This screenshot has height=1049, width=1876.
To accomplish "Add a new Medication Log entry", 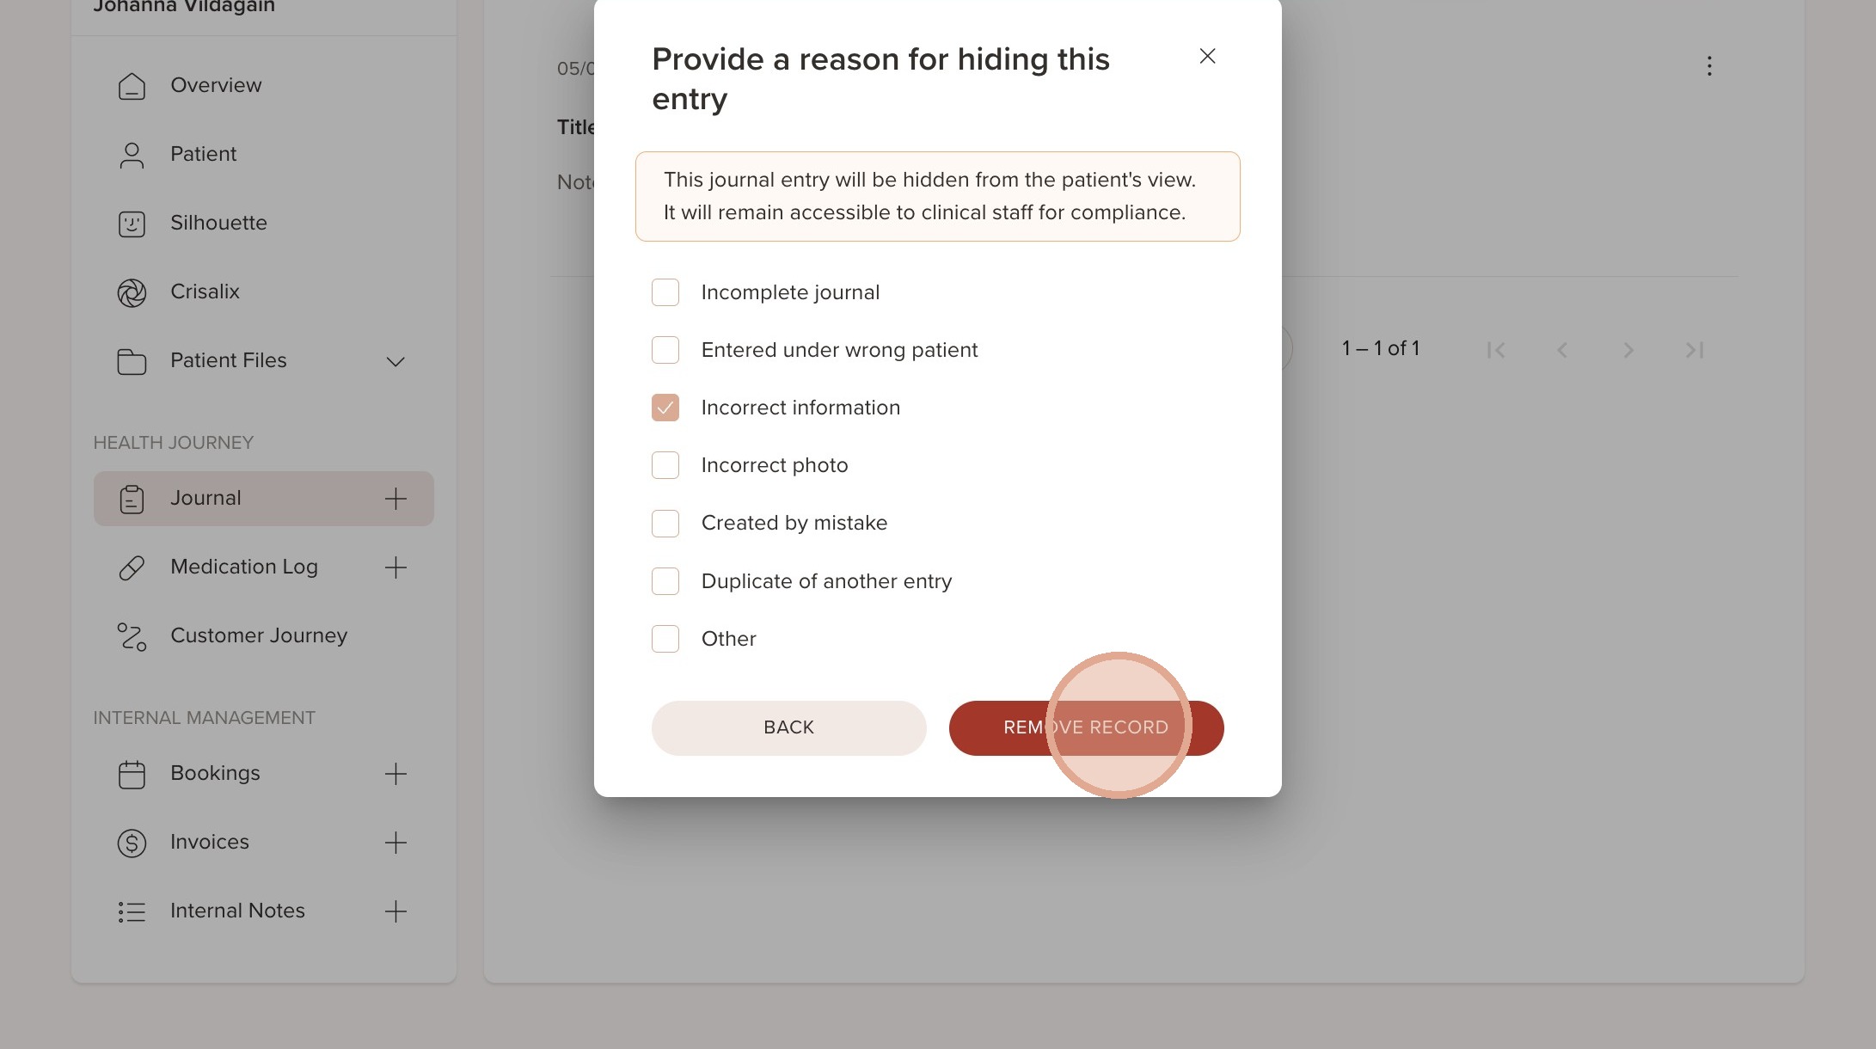I will [395, 567].
